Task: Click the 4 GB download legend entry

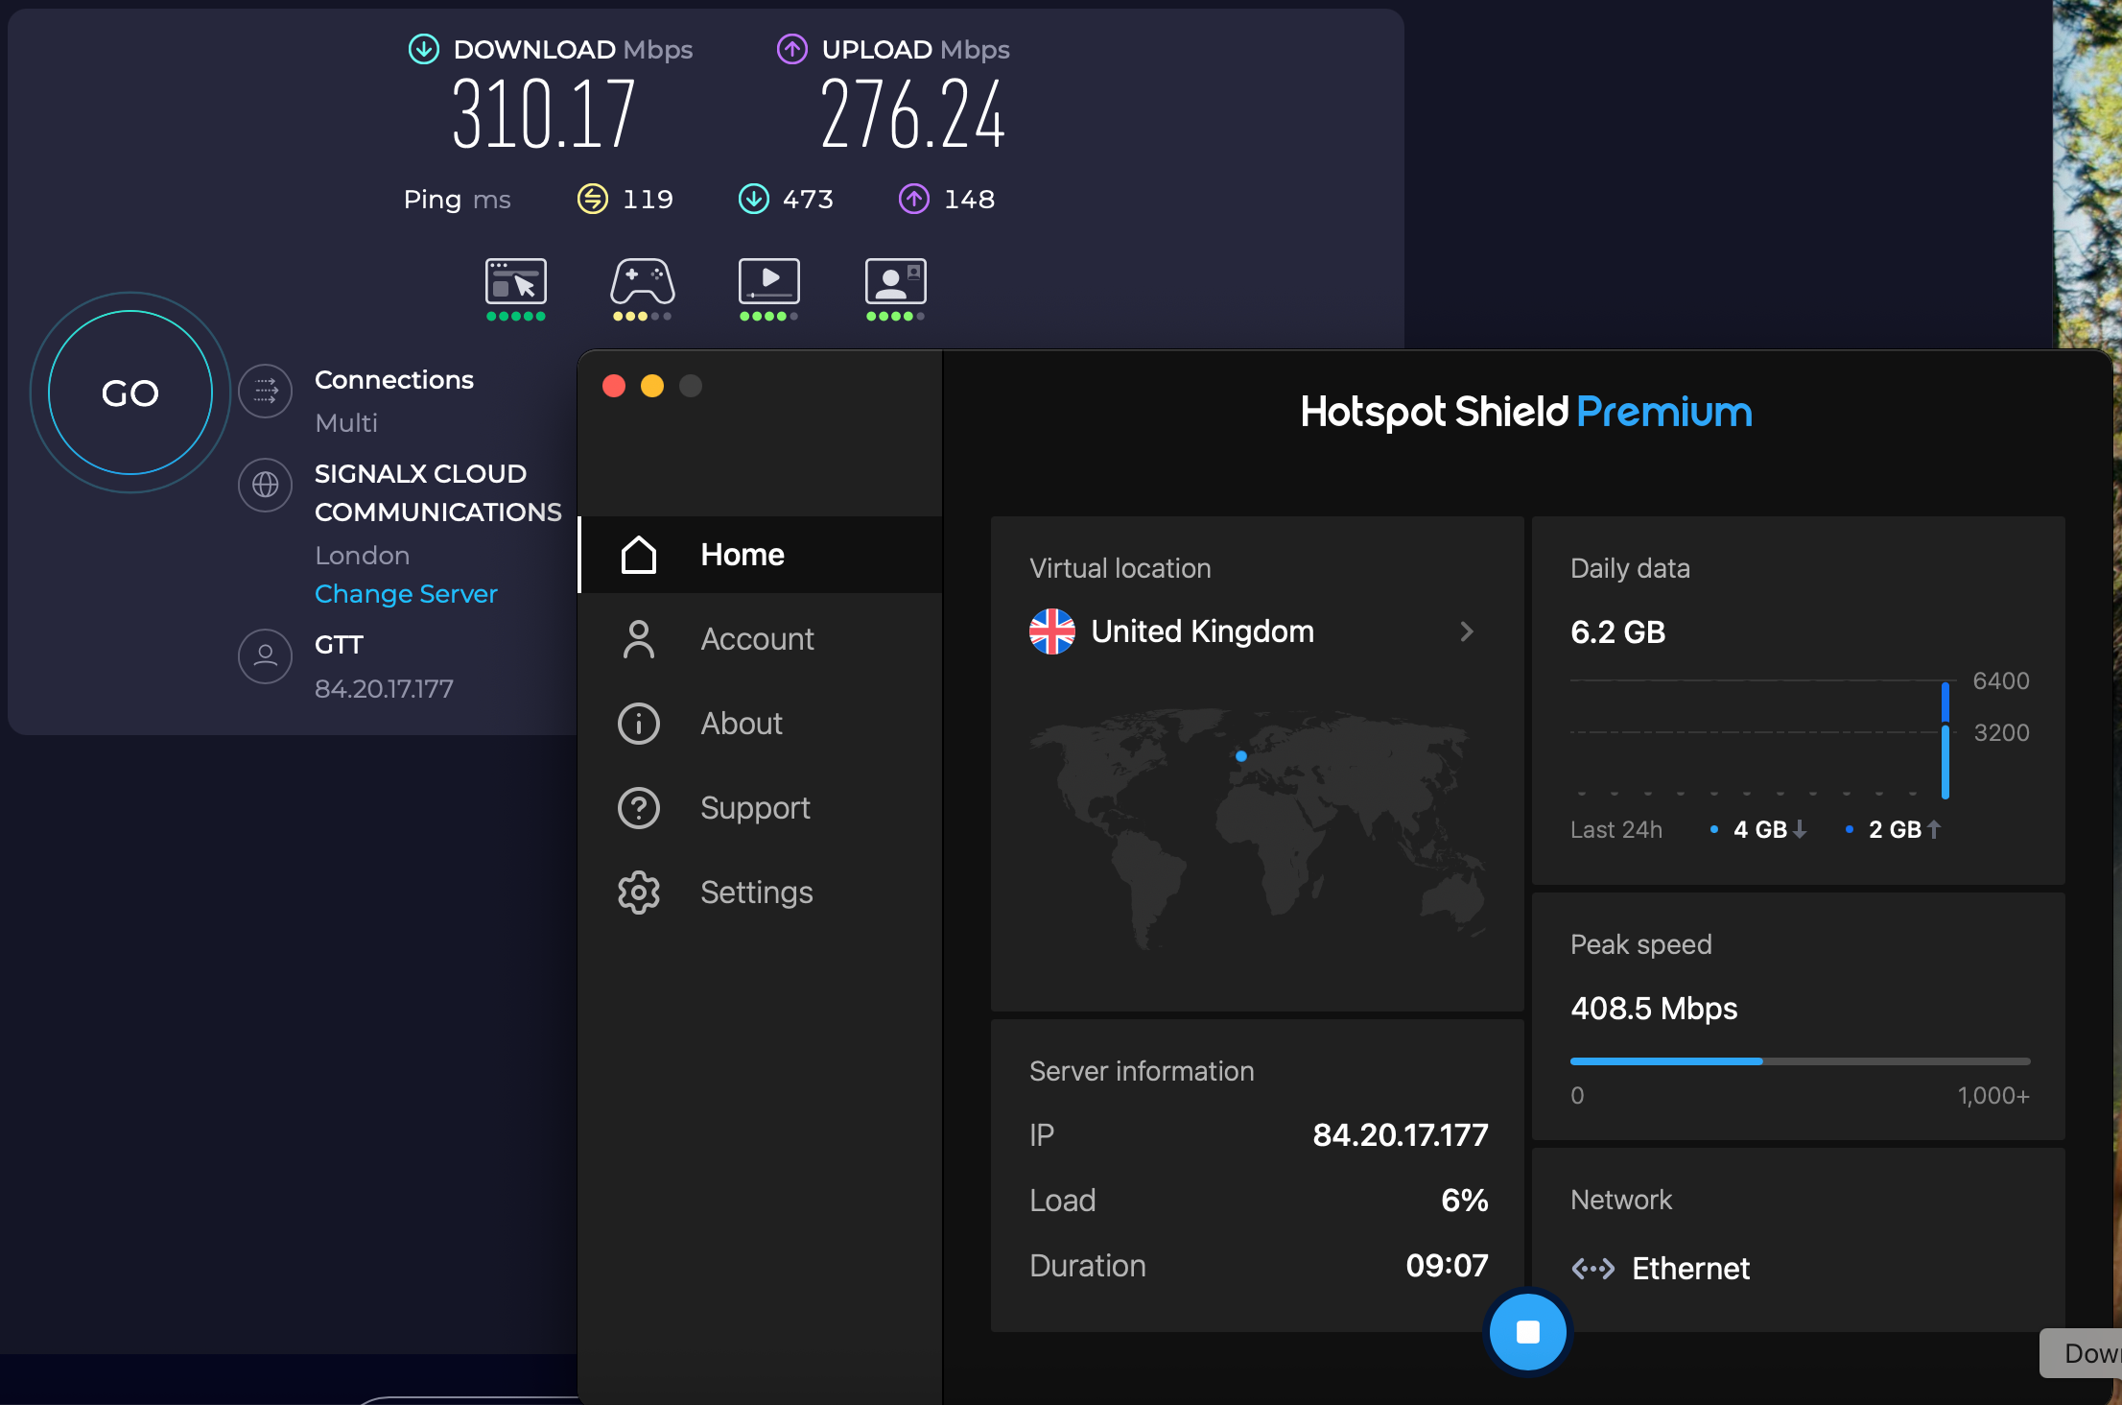Action: pos(1760,829)
